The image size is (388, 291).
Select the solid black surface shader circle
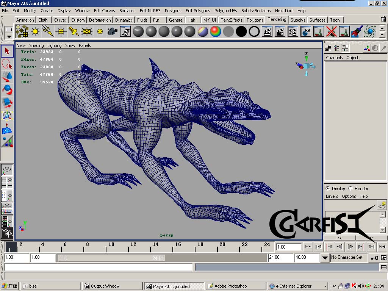241,32
